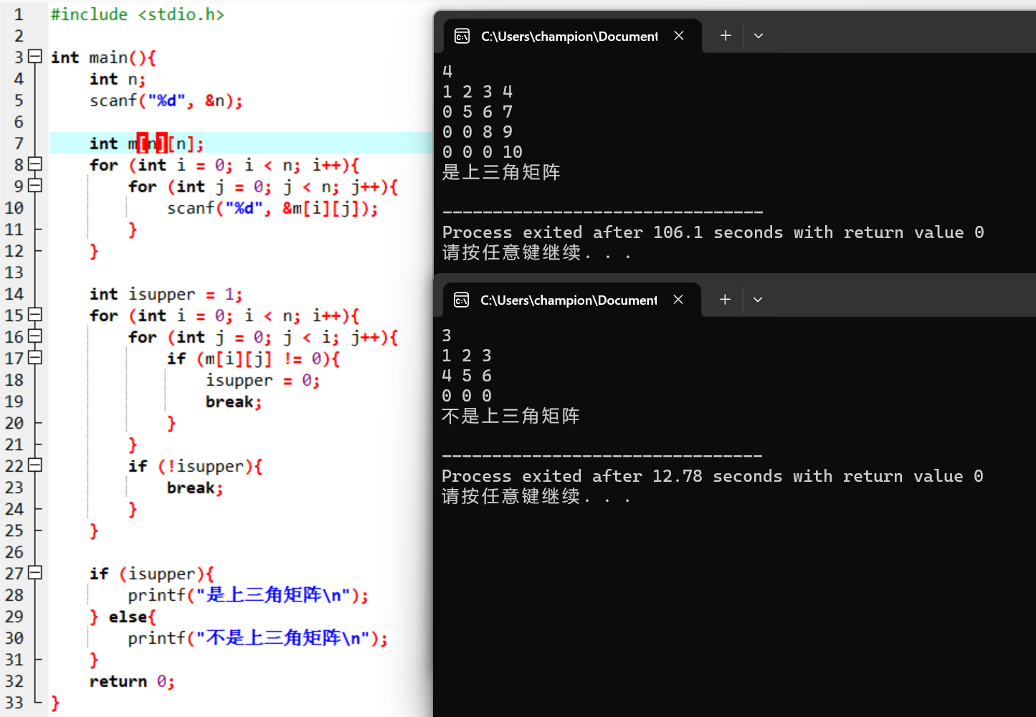Click the scanf("%d", &n); line
The image size is (1036, 717).
click(166, 100)
